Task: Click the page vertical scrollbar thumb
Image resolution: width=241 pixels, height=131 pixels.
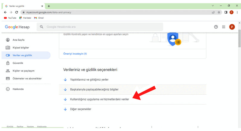Action: (x=239, y=38)
